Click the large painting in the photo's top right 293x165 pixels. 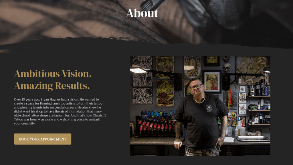click(253, 71)
